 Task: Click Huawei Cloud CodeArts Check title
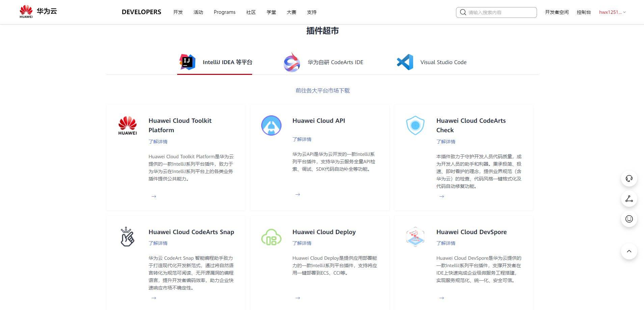tap(471, 125)
